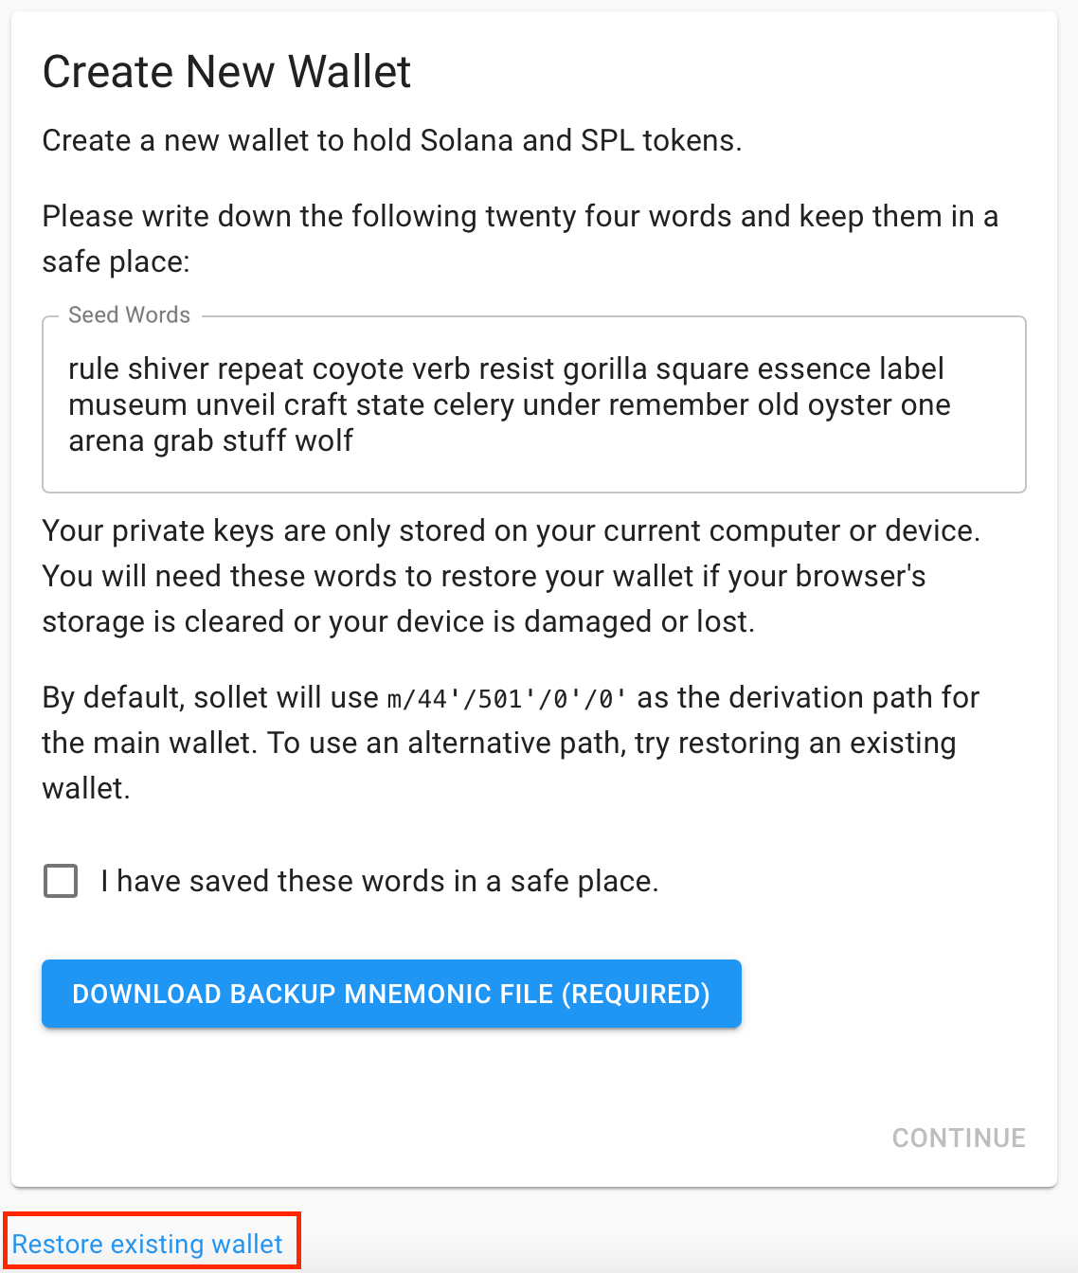Click the CONTINUE button

[x=959, y=1138]
